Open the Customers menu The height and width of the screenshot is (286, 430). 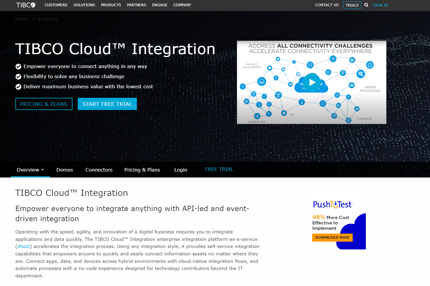[56, 5]
